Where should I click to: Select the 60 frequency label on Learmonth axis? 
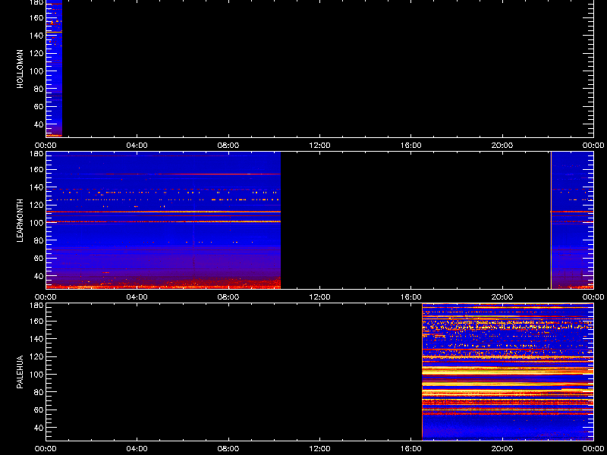pos(39,259)
